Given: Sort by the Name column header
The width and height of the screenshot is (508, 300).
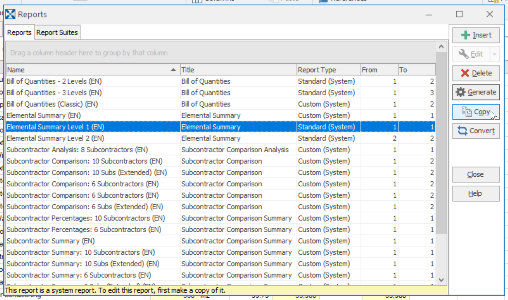Looking at the screenshot, I should [93, 70].
